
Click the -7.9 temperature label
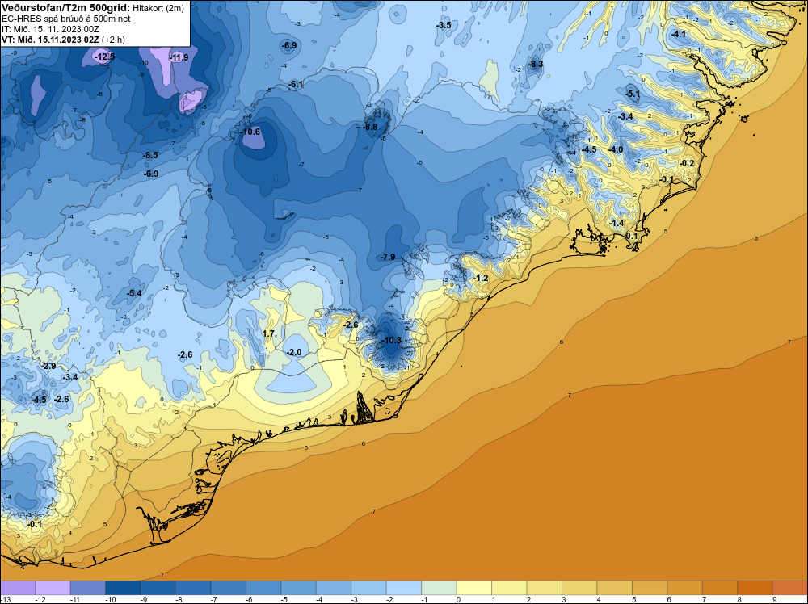tap(388, 257)
